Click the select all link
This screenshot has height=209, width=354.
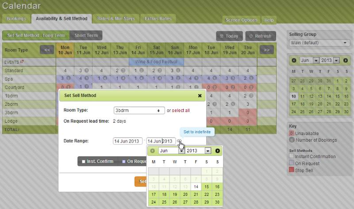coord(181,111)
